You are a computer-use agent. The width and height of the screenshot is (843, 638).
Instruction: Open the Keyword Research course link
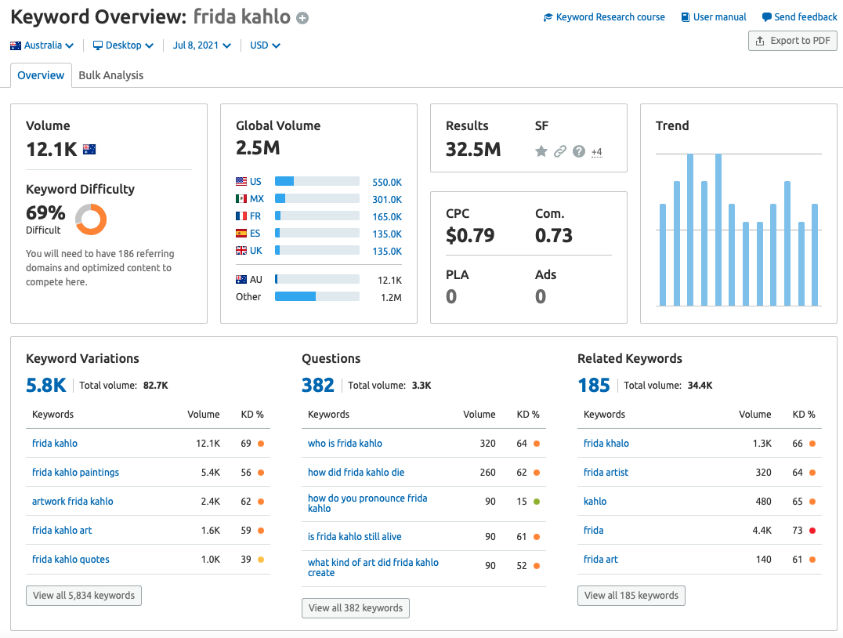point(604,17)
